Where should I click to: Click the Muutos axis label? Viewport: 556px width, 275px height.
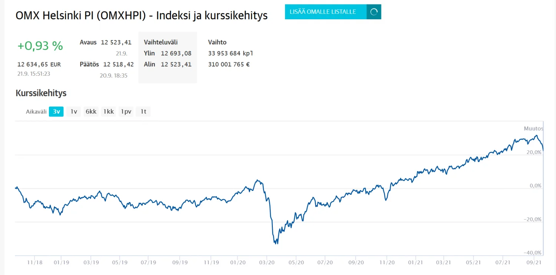click(533, 128)
